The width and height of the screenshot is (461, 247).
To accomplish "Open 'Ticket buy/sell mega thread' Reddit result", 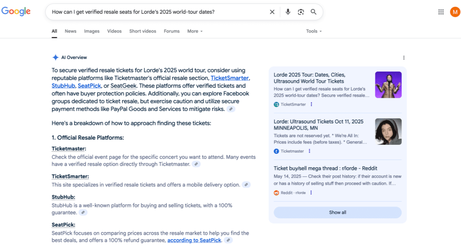I will pyautogui.click(x=326, y=168).
